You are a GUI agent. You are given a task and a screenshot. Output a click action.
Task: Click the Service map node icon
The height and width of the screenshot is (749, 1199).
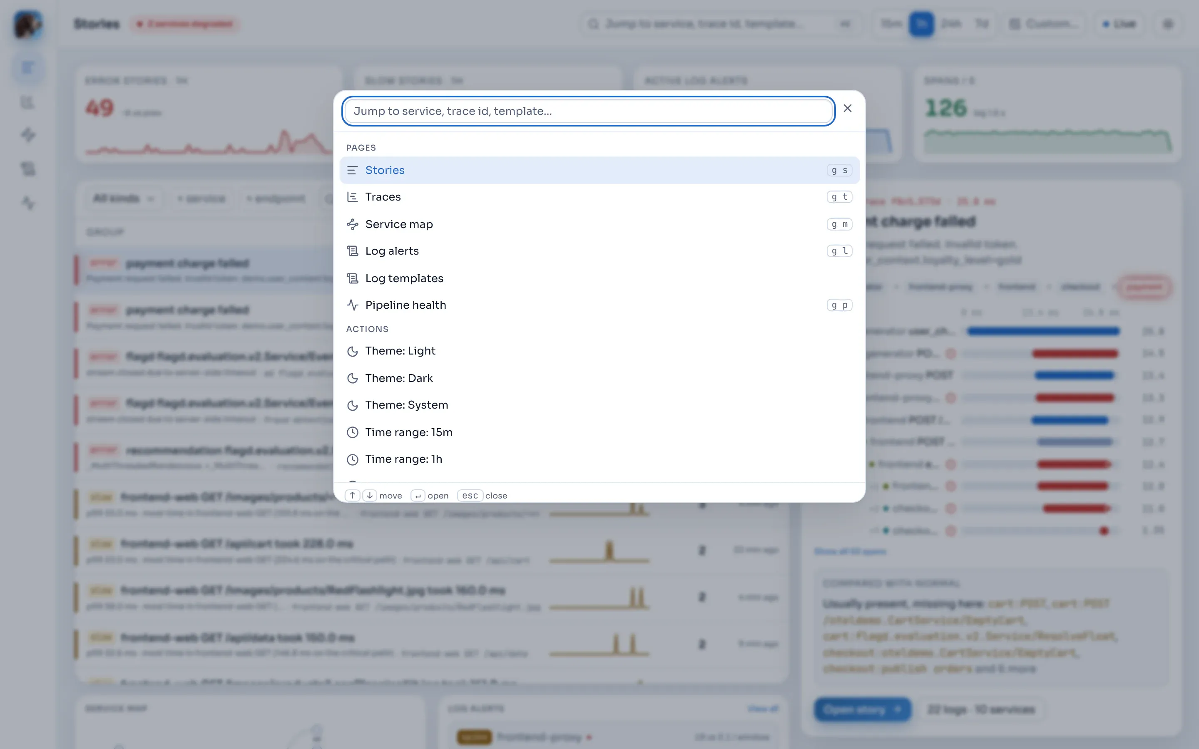point(352,224)
